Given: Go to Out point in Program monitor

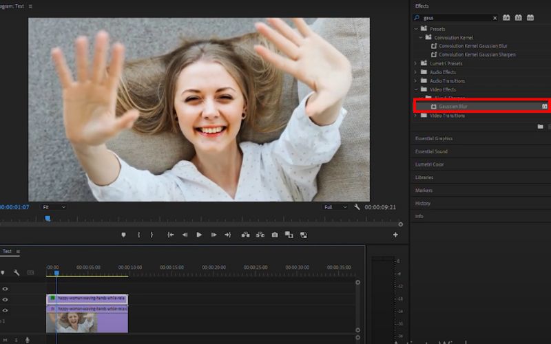Looking at the screenshot, I should (x=228, y=235).
